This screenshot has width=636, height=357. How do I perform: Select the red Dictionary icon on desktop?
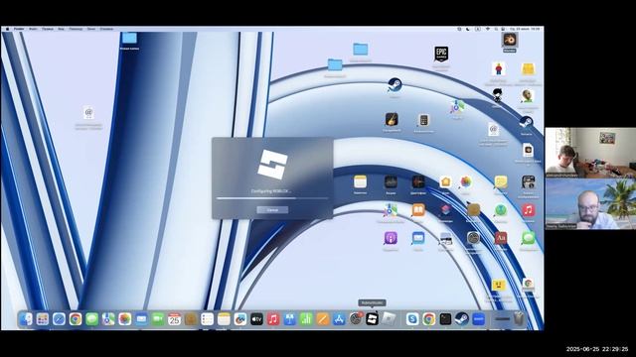[x=501, y=238]
